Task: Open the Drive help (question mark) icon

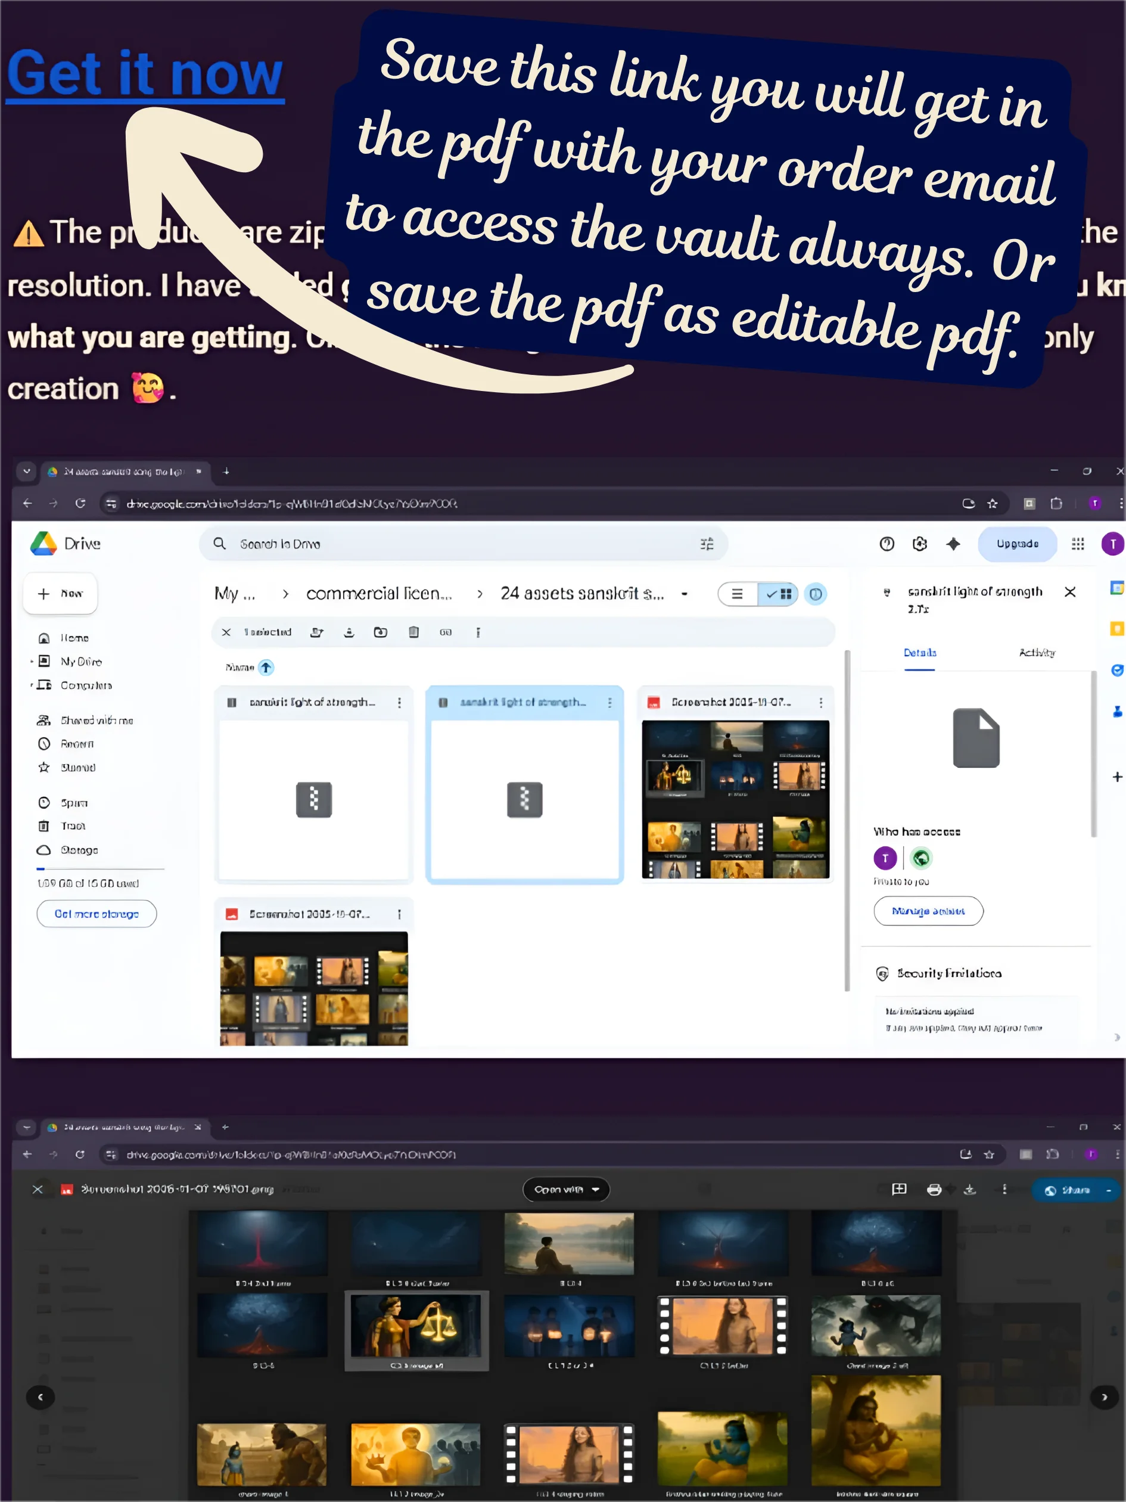Action: pyautogui.click(x=887, y=544)
